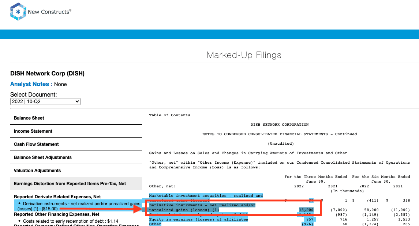
Task: Click the New Constructs hexagon logo icon
Action: [18, 12]
